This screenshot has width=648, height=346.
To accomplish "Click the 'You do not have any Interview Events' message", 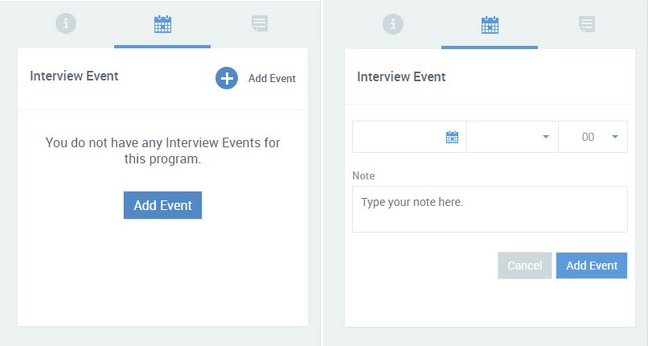I will tap(163, 150).
